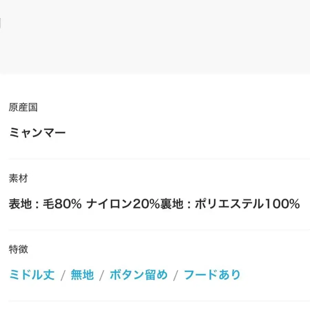
Task: Select the ミャンマー country value
Action: click(37, 133)
